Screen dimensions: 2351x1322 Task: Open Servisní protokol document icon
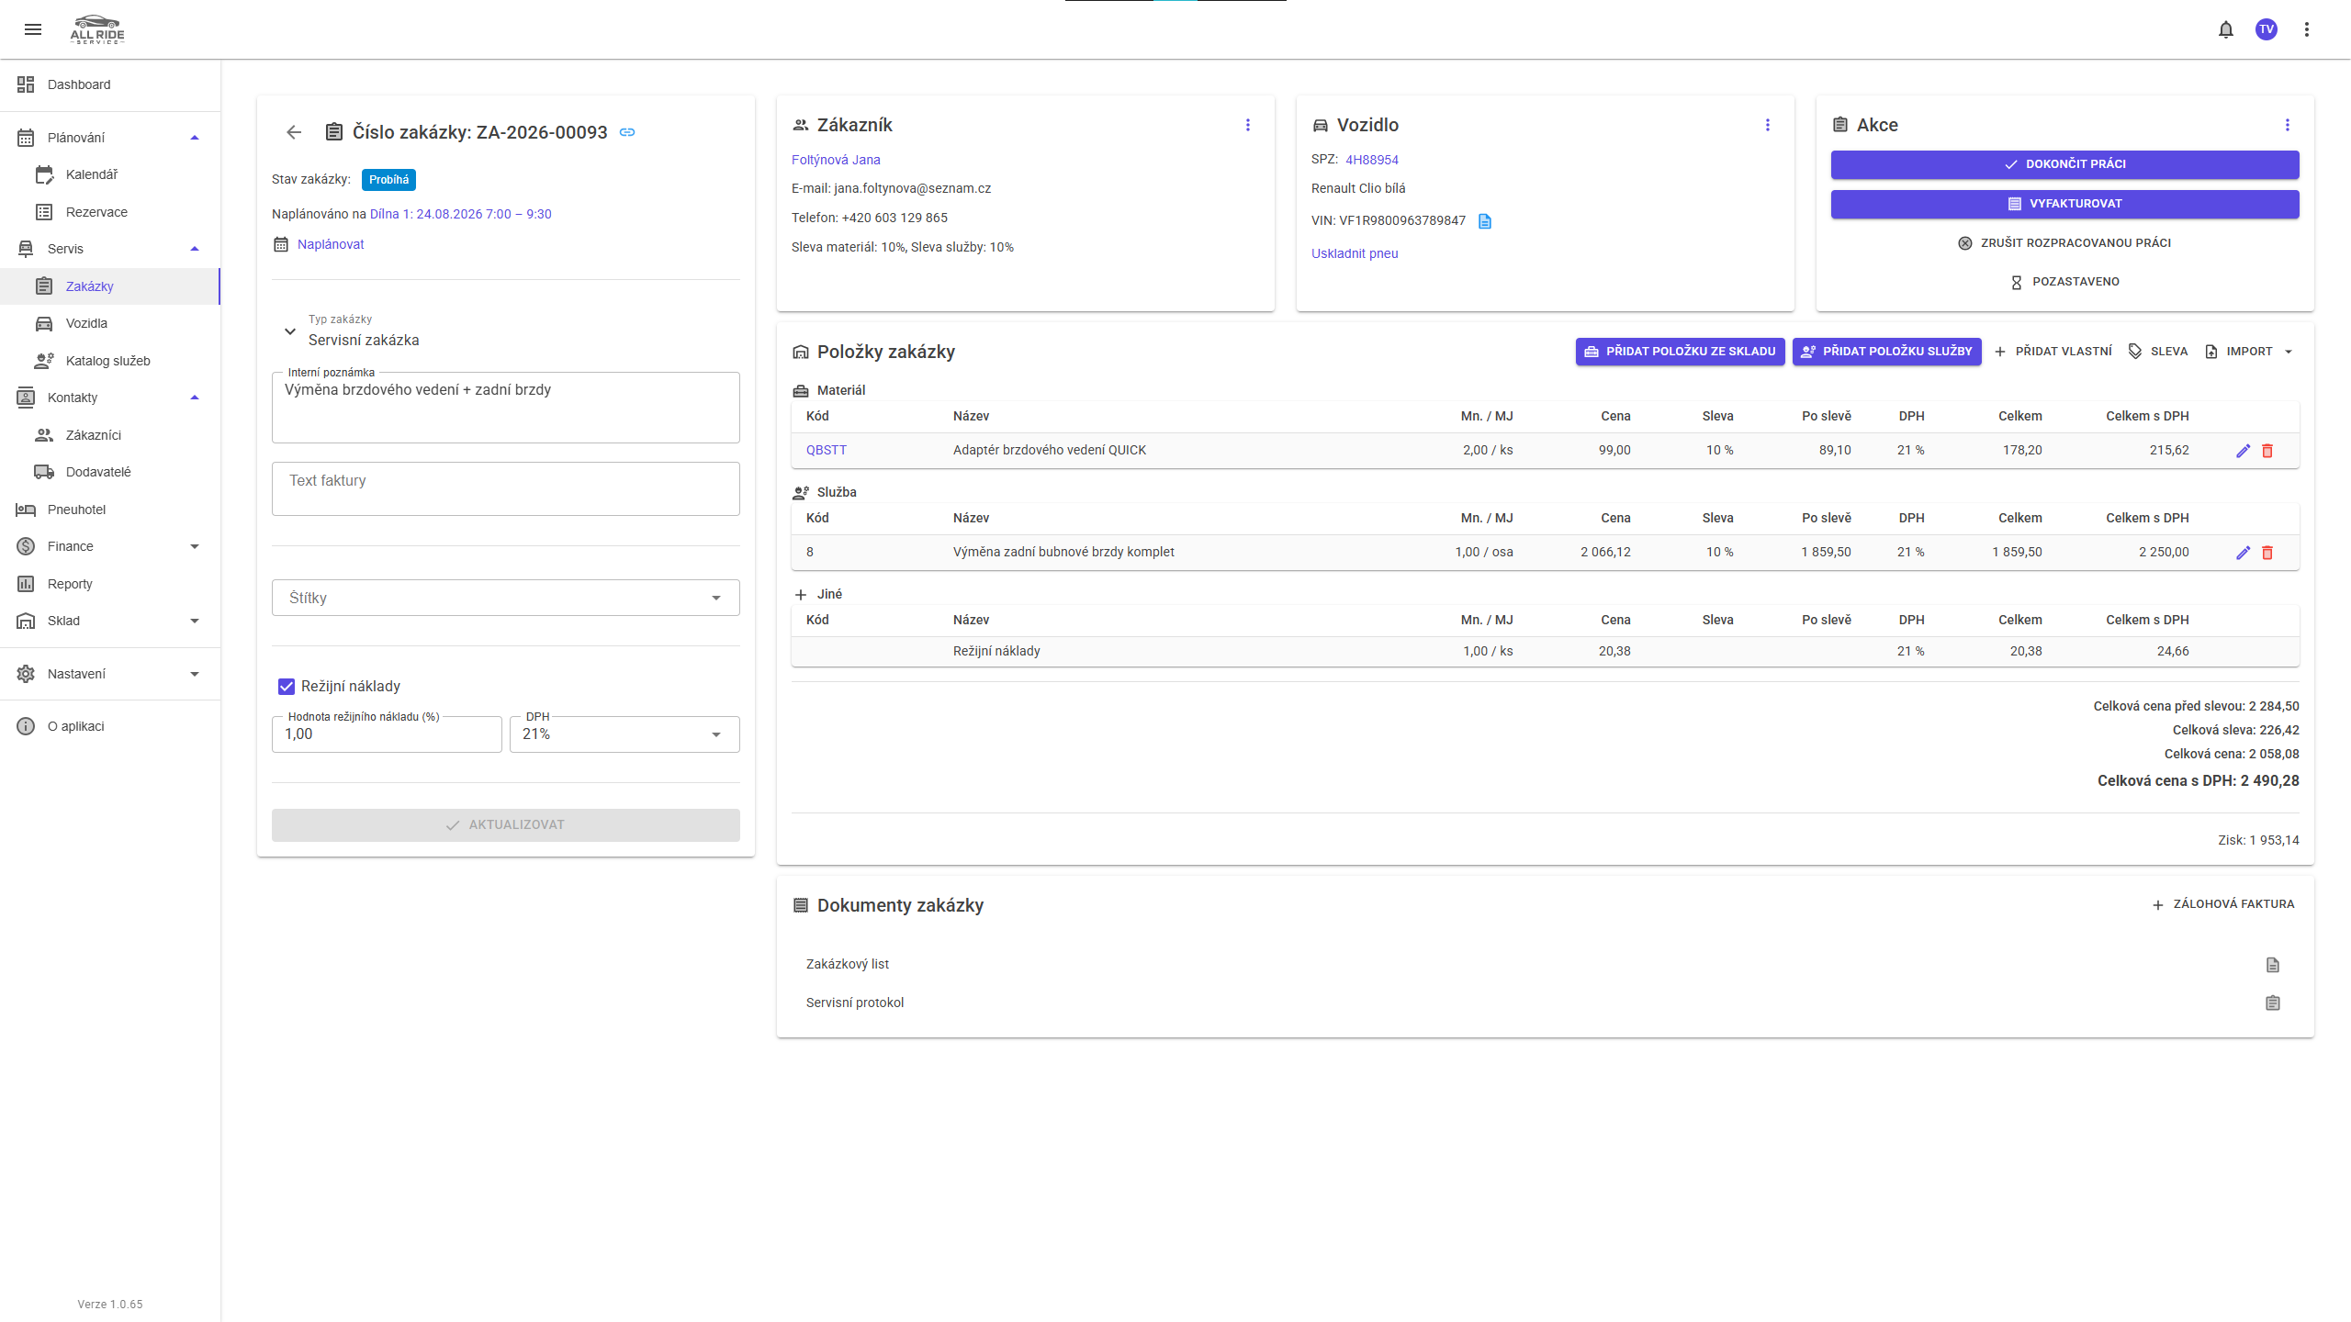tap(2273, 1003)
